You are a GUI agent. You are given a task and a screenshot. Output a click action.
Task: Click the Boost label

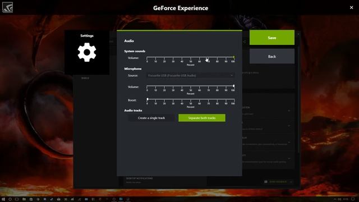[132, 100]
